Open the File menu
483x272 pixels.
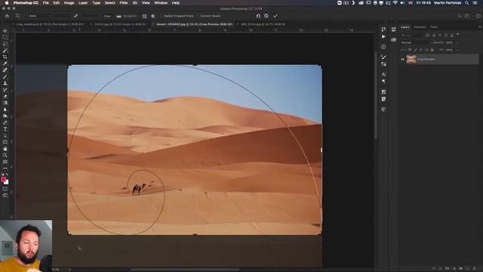(45, 3)
